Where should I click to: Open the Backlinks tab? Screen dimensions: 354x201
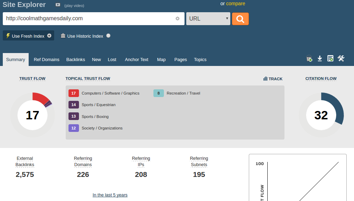[75, 59]
